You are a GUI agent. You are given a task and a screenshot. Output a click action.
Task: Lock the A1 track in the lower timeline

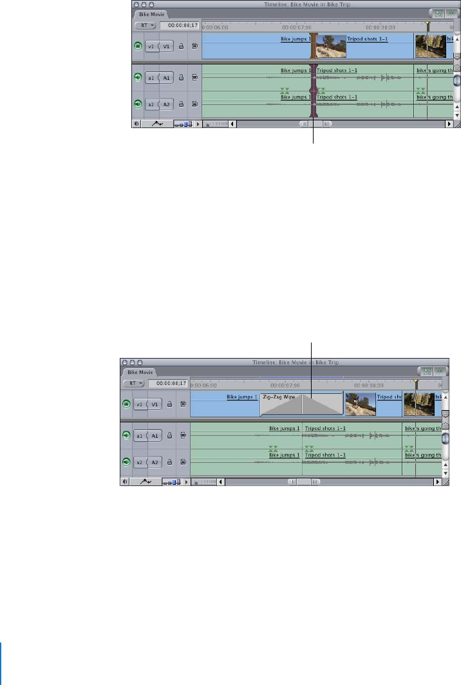click(170, 436)
